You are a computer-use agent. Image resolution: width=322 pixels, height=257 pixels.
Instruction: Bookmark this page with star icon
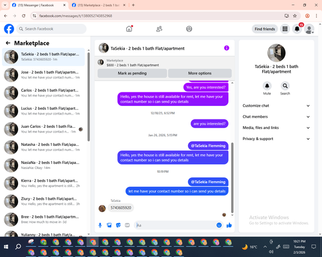point(295,16)
